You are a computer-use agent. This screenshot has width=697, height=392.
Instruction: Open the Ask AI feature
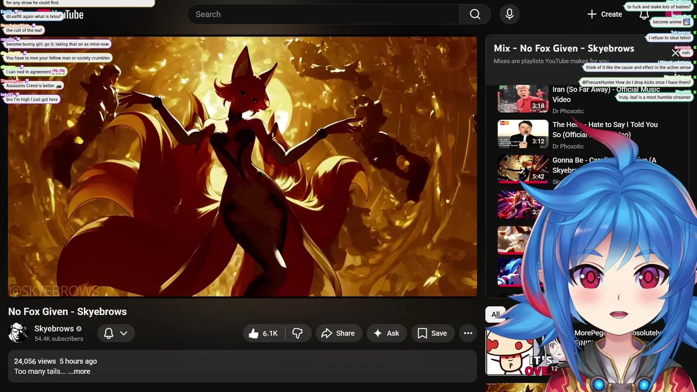point(386,333)
